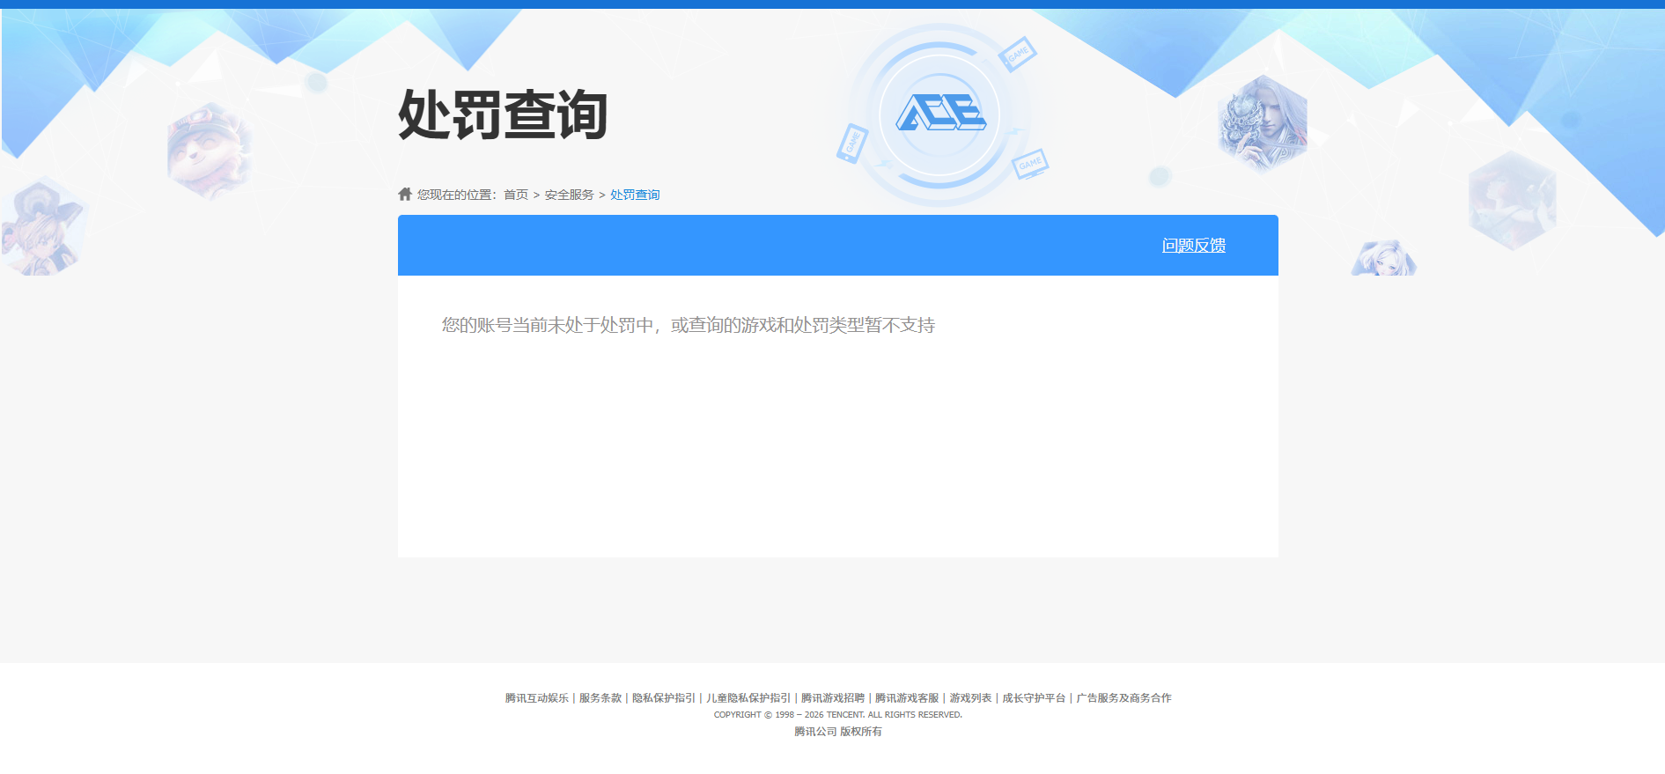Open the 隐私保护指引 footer link
Screen dimensions: 1665x774
pos(664,698)
